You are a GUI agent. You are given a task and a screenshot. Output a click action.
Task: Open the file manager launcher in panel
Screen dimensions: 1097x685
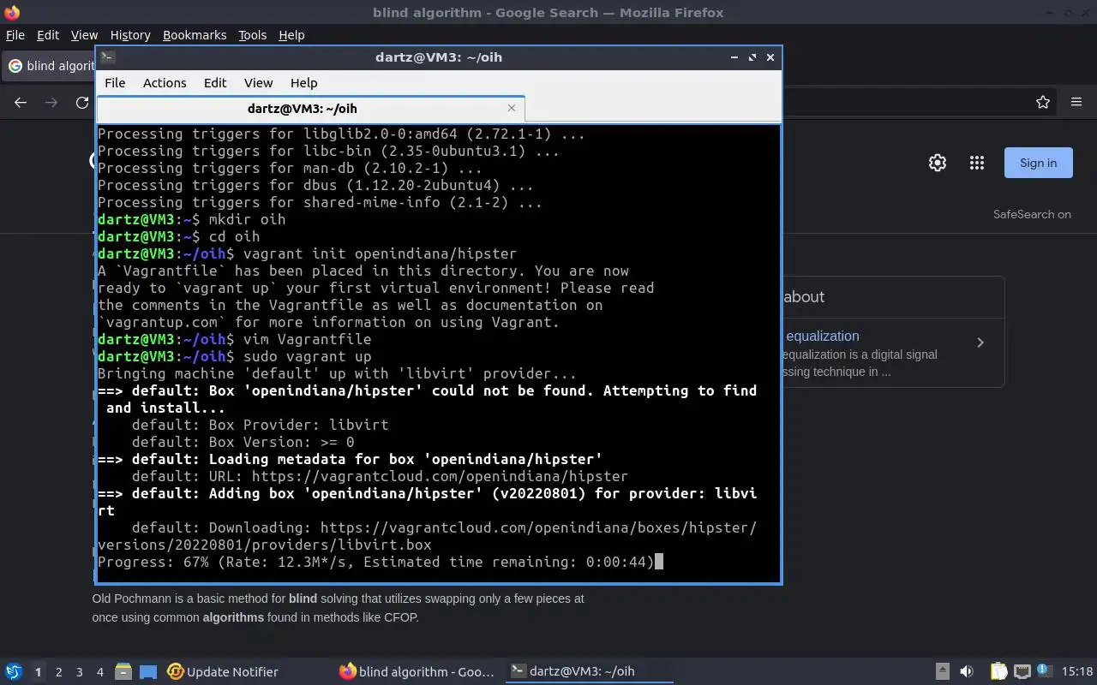click(x=123, y=672)
